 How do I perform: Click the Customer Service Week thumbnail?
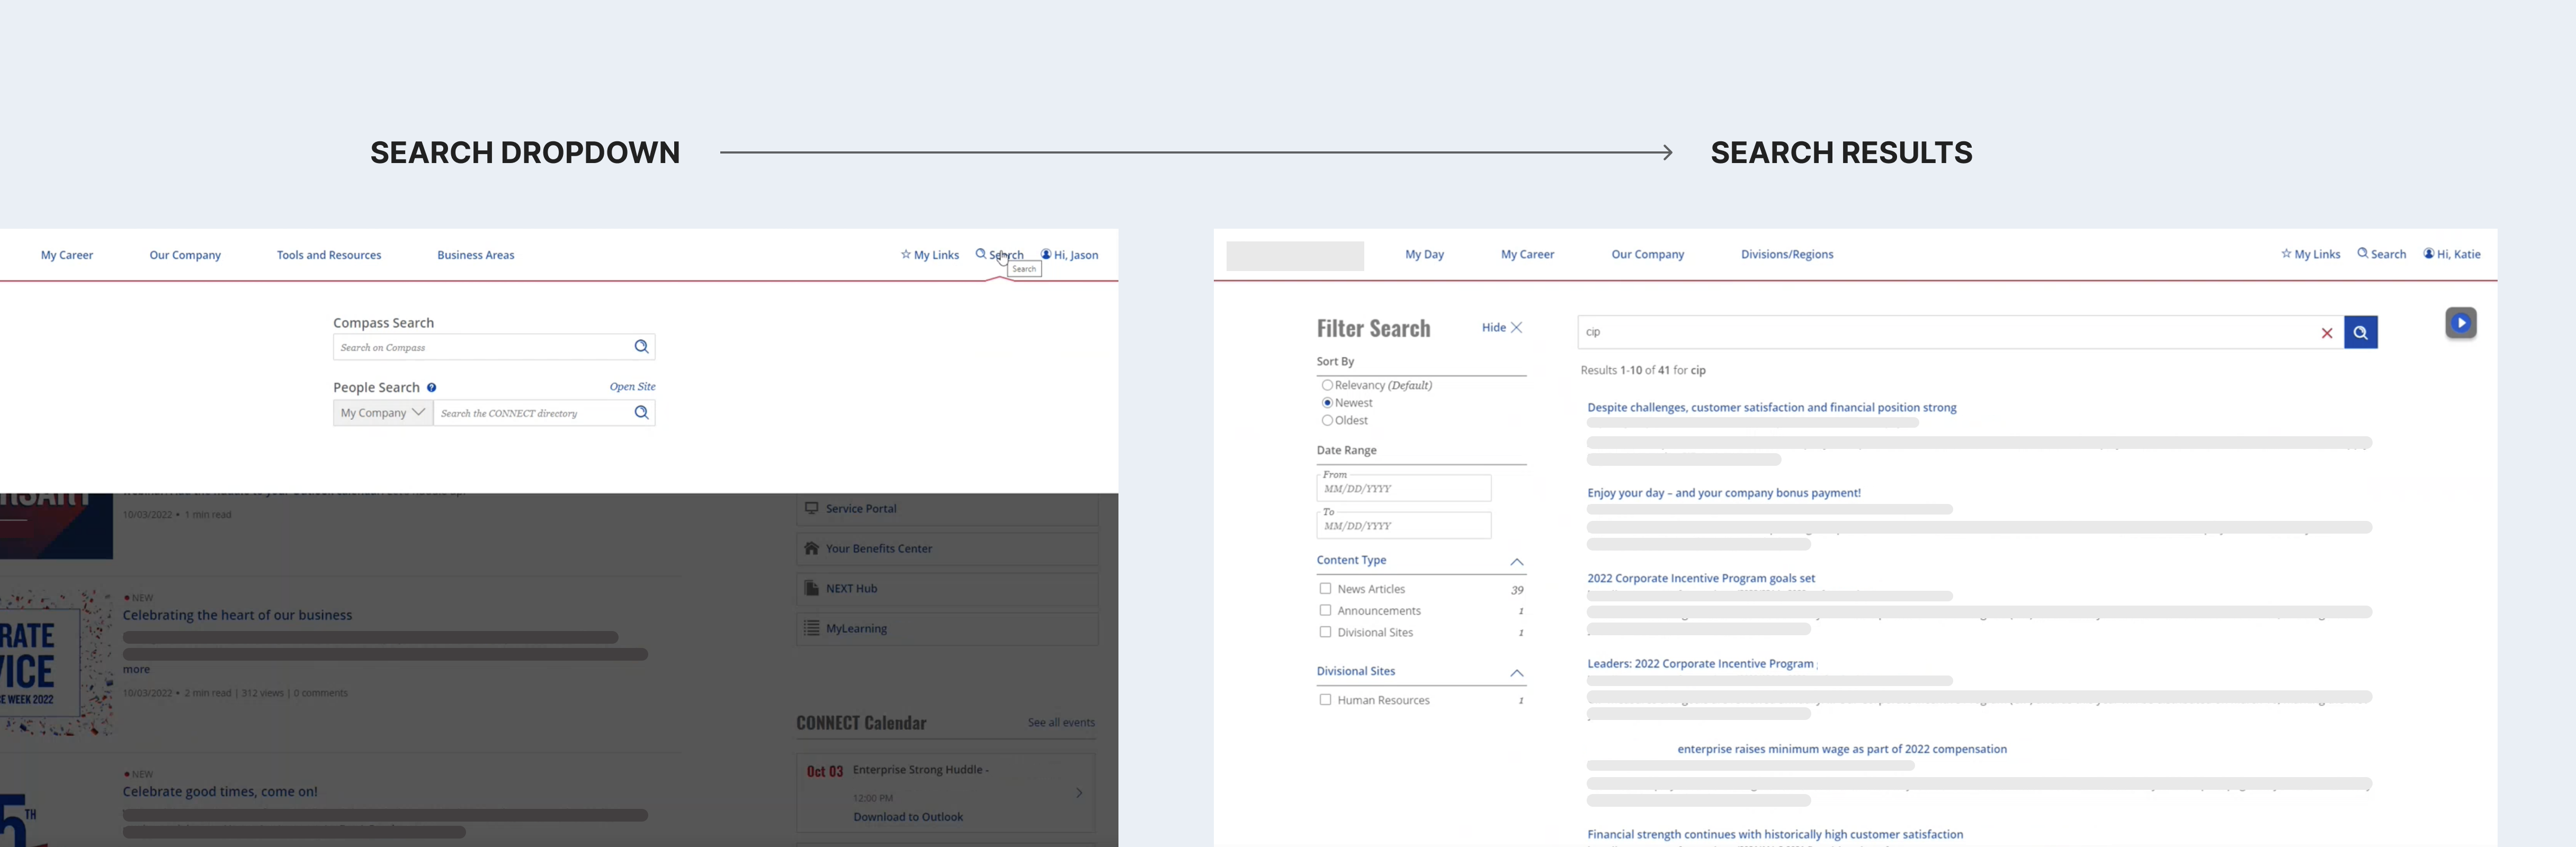click(56, 662)
